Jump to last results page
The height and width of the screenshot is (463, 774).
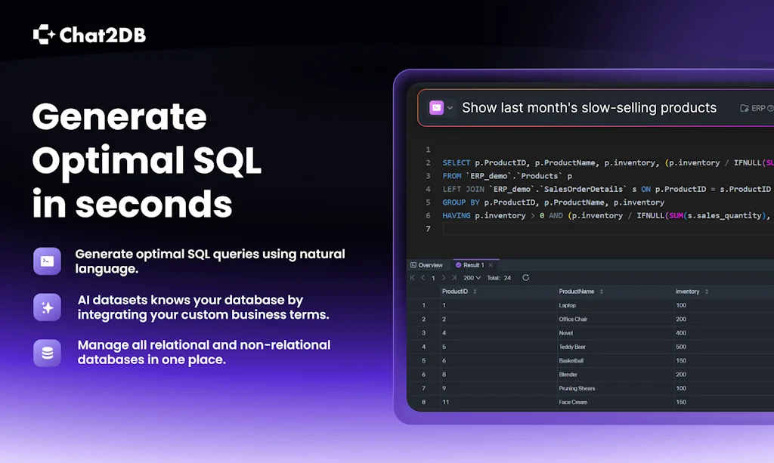tap(454, 278)
